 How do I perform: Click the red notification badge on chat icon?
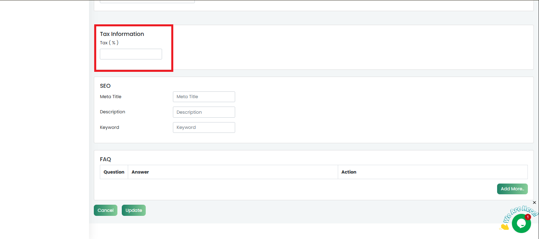[x=527, y=217]
